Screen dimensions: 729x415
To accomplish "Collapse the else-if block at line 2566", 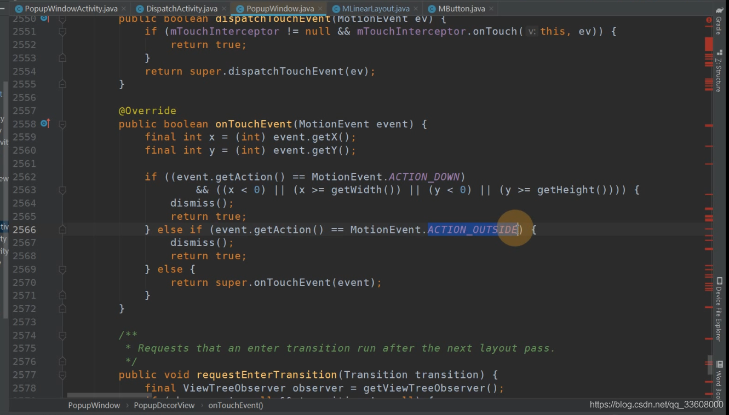I will pos(62,230).
